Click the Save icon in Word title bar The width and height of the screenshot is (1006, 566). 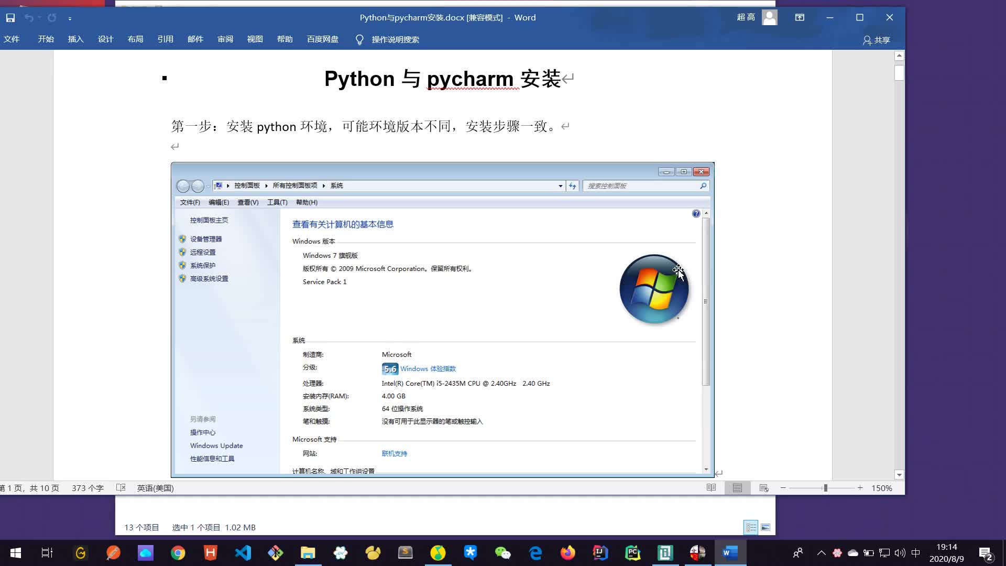[10, 18]
